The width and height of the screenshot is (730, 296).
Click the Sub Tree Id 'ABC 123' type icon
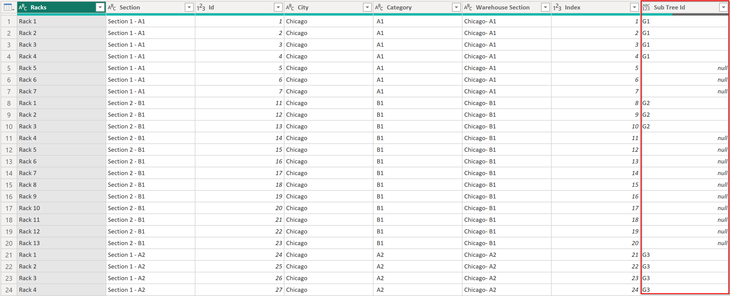[x=647, y=7]
